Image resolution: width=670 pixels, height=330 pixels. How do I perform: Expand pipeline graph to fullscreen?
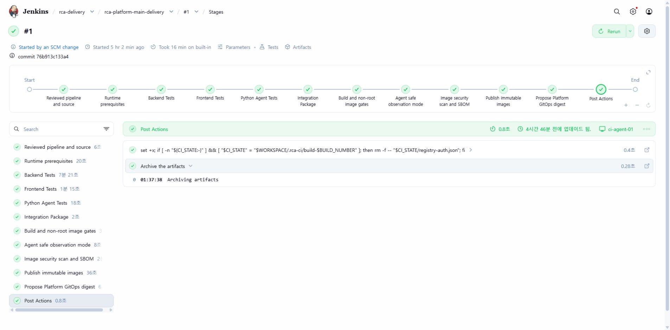pyautogui.click(x=648, y=72)
